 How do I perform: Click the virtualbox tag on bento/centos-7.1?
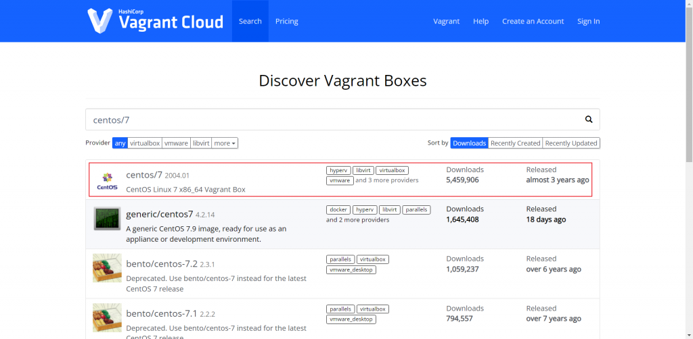(373, 309)
